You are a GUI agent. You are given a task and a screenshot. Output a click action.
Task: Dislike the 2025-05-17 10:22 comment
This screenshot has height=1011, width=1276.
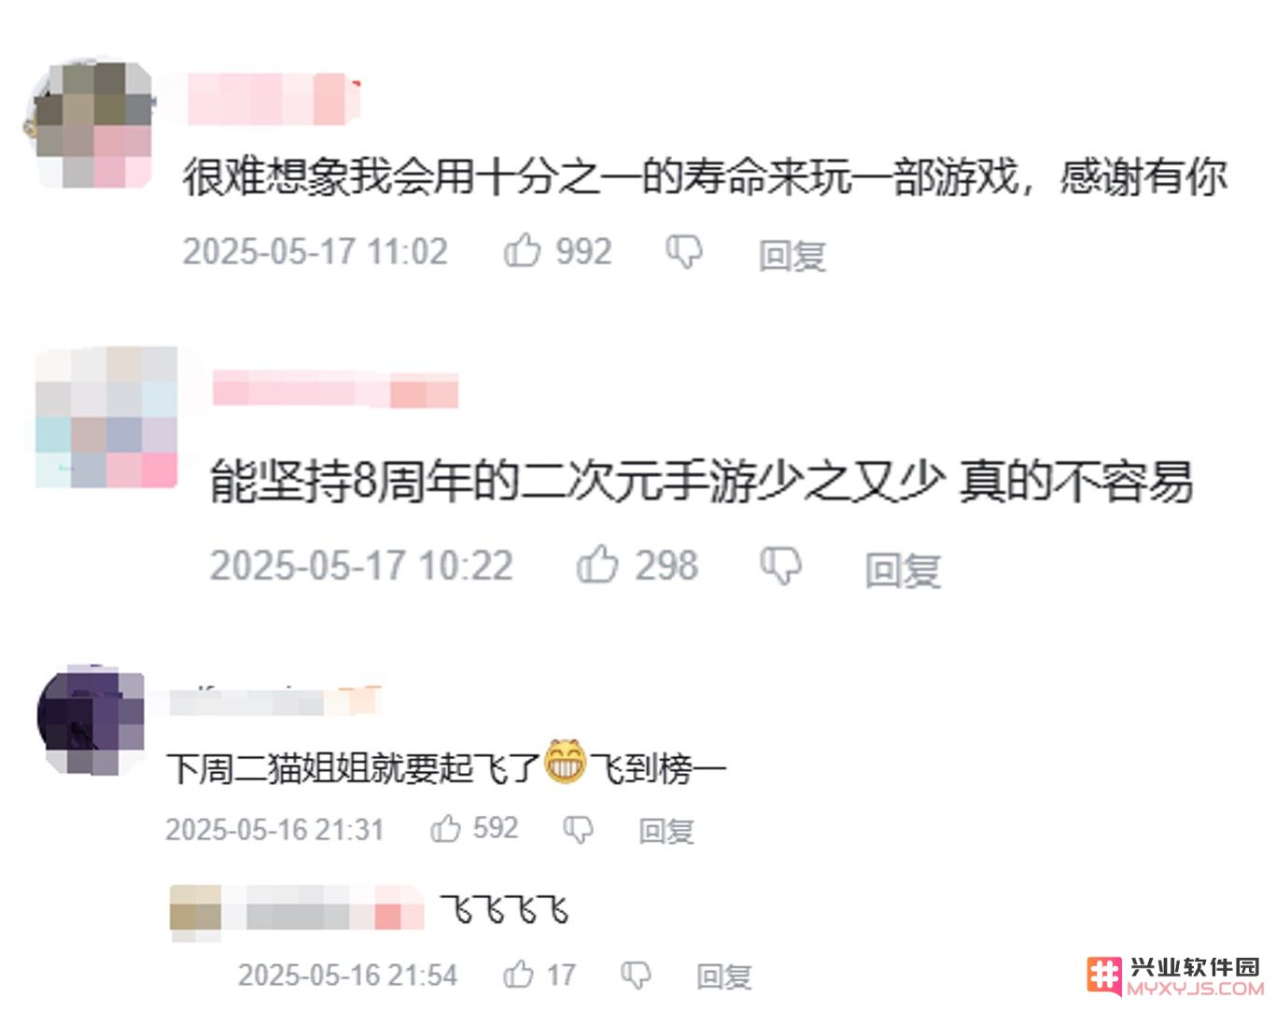coord(780,566)
